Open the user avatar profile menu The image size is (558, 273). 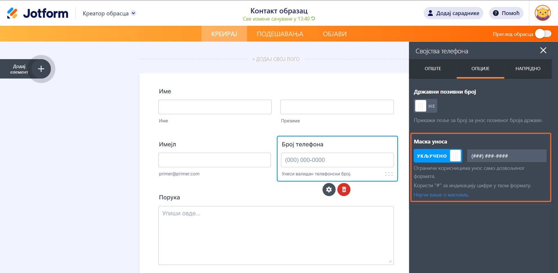543,13
